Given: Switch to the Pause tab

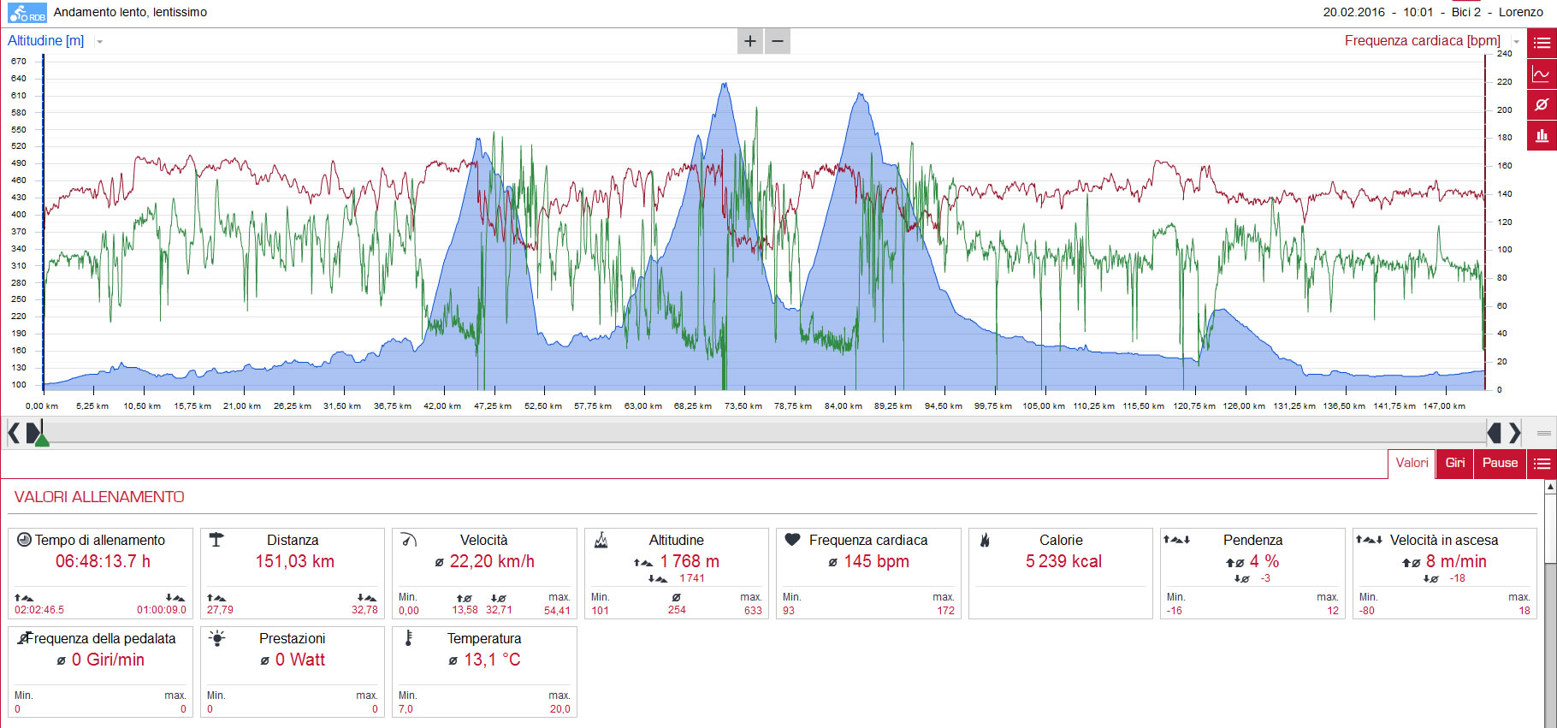Looking at the screenshot, I should click(x=1500, y=464).
